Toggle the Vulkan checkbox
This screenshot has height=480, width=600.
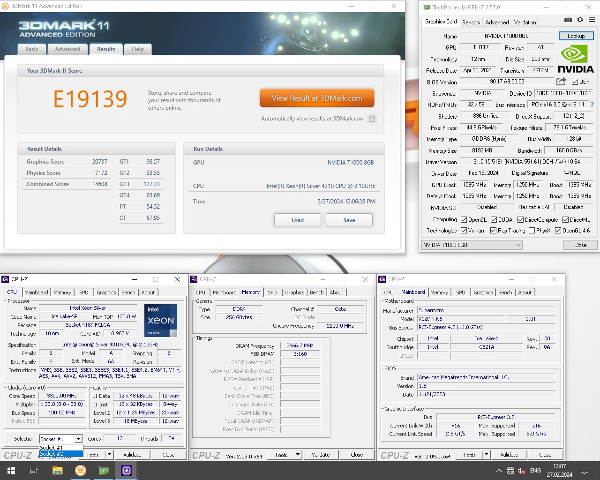(x=464, y=230)
